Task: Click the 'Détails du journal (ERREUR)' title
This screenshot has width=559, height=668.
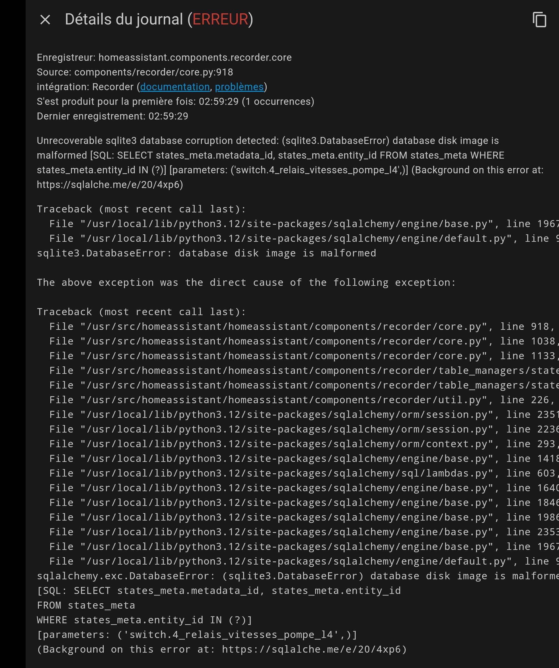Action: (159, 20)
